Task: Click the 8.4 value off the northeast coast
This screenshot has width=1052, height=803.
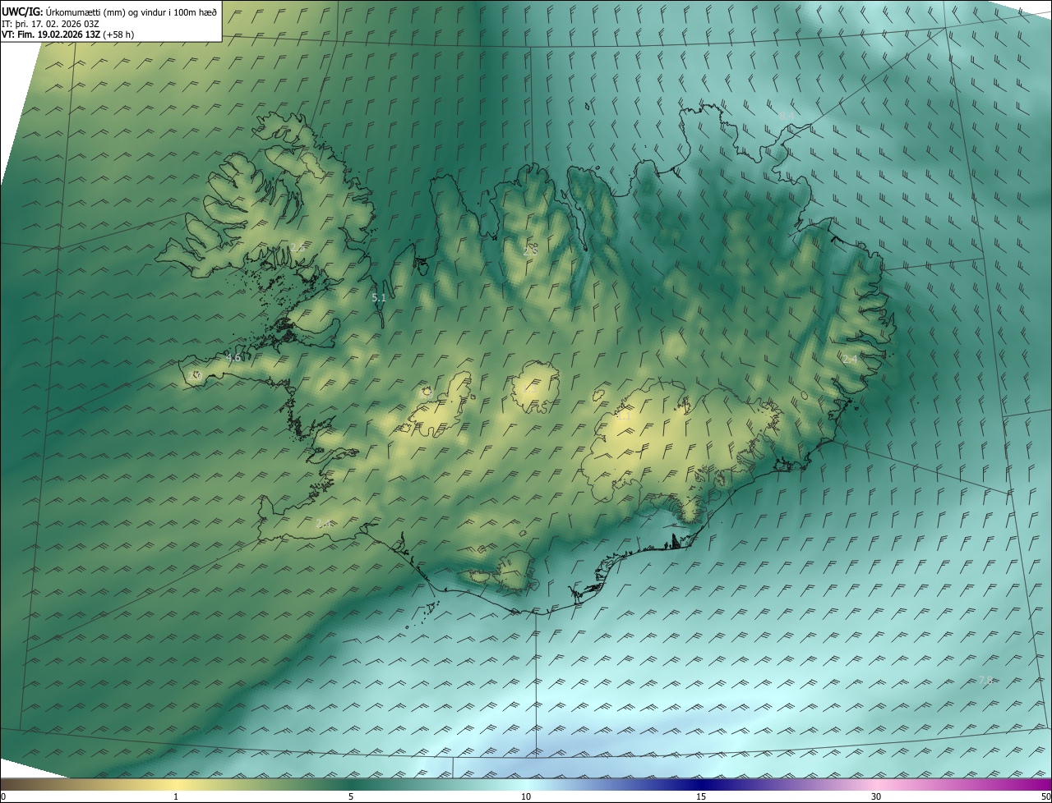Action: pos(787,116)
